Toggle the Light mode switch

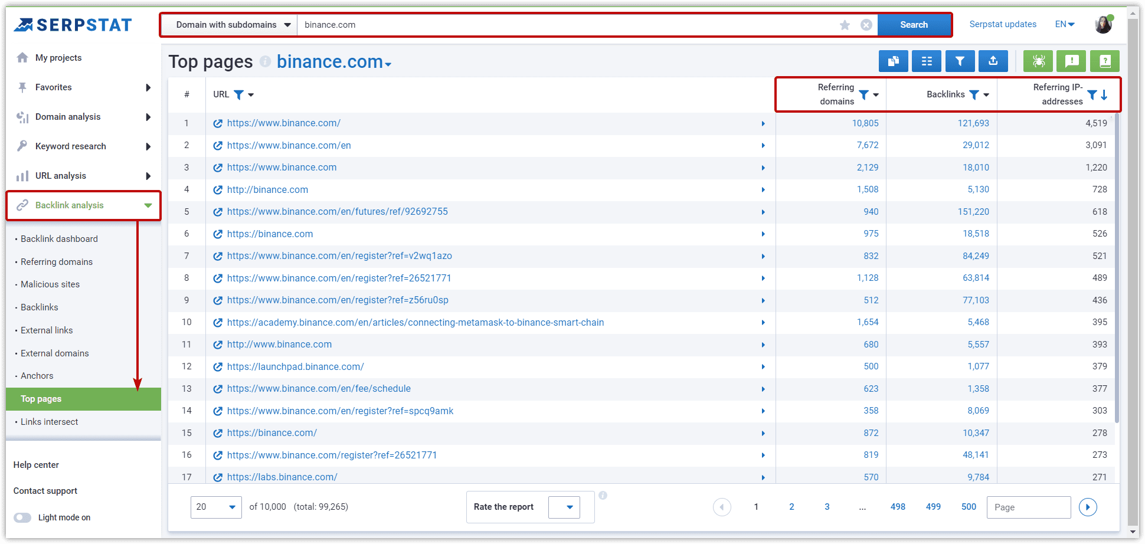point(22,517)
